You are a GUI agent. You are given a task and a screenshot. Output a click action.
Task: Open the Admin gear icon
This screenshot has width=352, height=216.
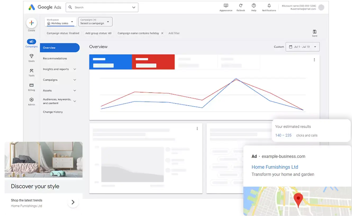(31, 100)
